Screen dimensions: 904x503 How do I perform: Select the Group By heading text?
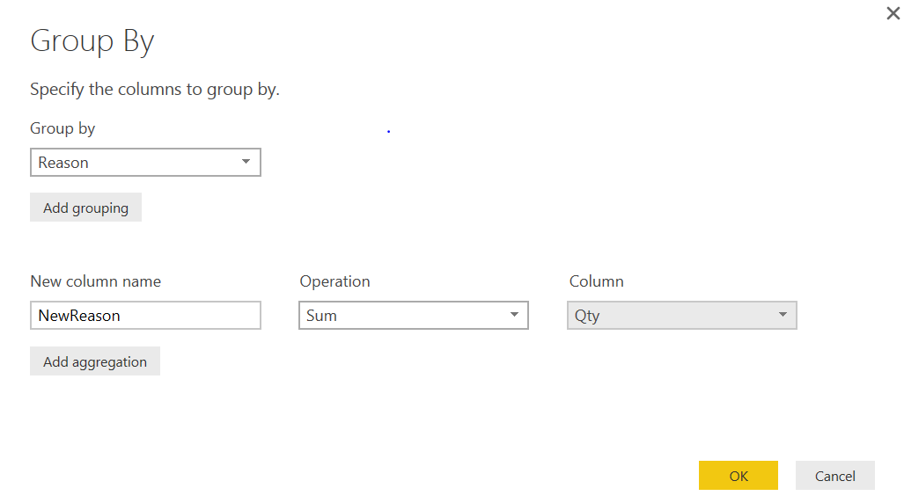92,41
